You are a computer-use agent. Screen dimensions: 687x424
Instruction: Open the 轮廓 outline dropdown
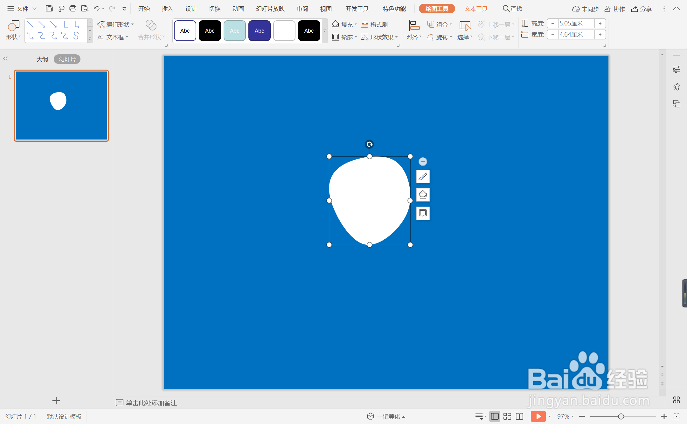tap(356, 37)
